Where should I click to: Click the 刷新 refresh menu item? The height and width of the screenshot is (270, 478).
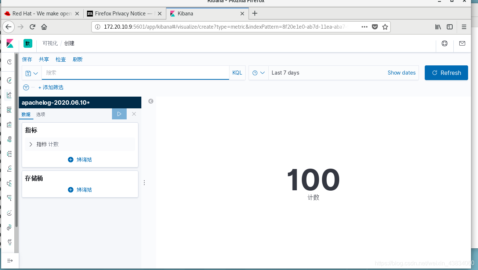(78, 59)
